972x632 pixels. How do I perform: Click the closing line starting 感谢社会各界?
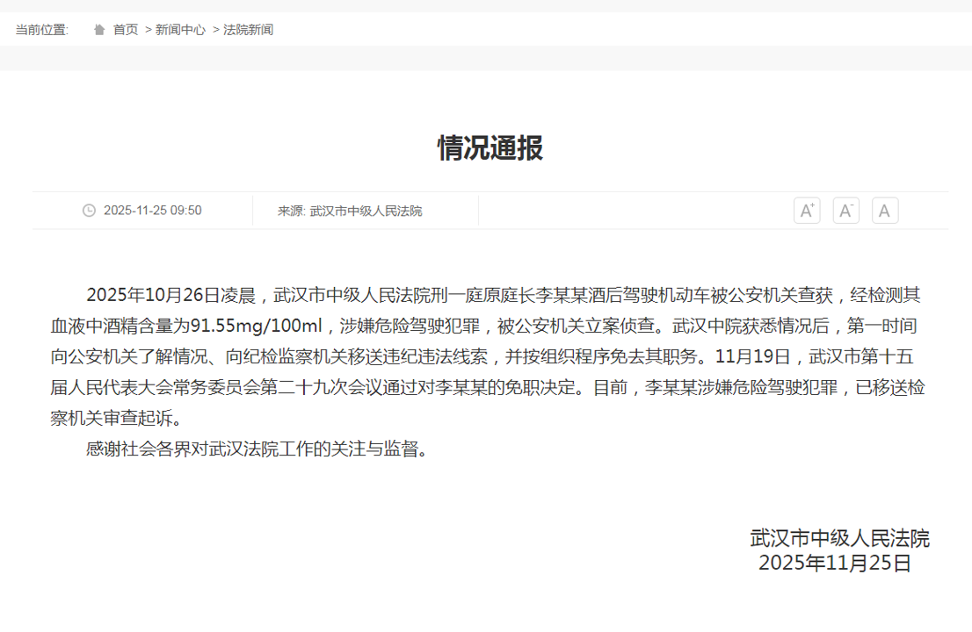257,449
